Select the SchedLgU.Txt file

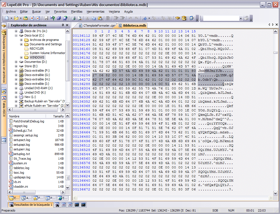coord(23,131)
